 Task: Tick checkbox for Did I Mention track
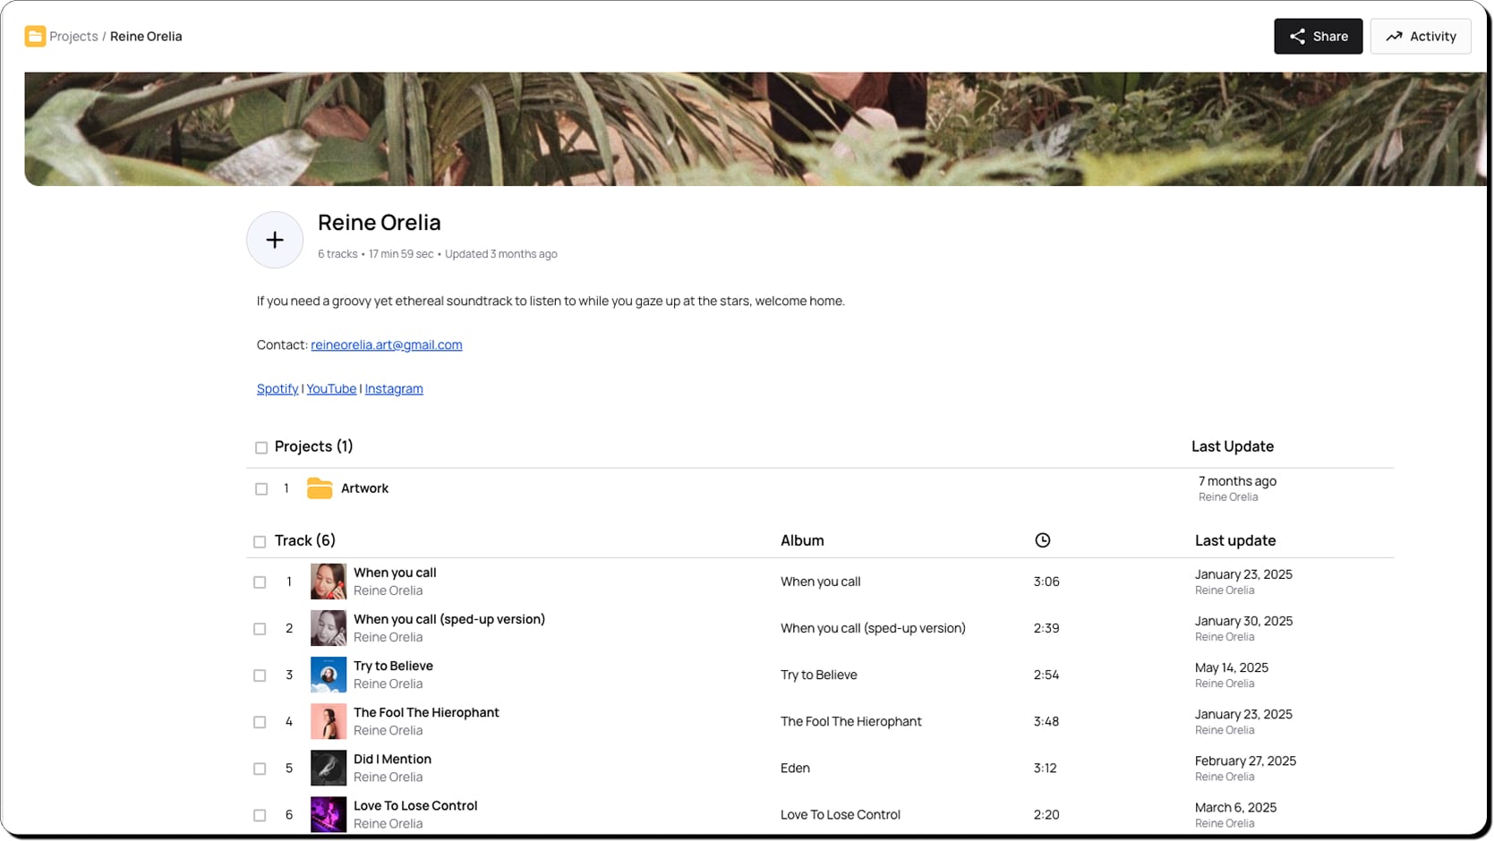(260, 769)
